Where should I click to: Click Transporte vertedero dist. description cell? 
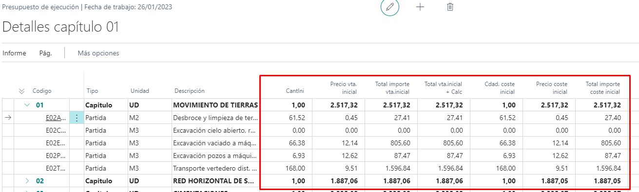[215, 168]
